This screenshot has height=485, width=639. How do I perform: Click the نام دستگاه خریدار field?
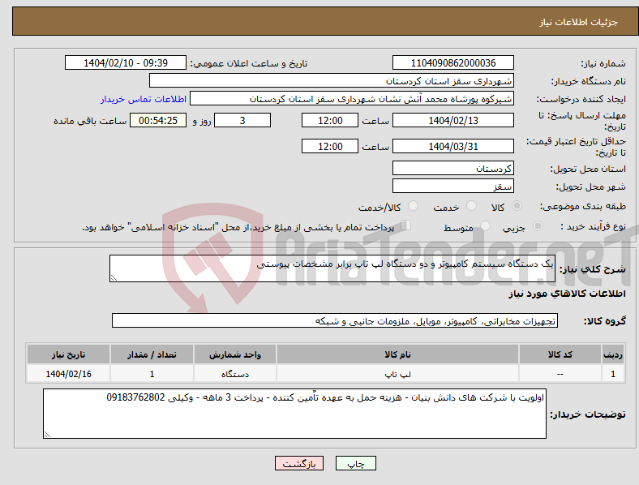pyautogui.click(x=332, y=80)
